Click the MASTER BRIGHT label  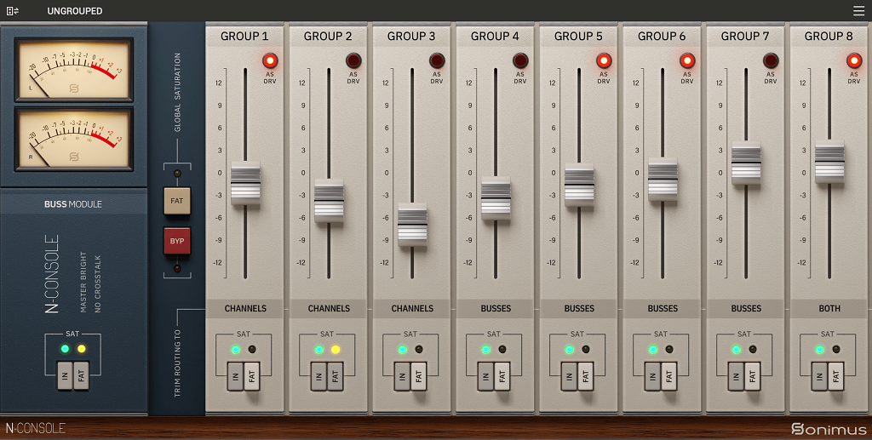(x=83, y=283)
